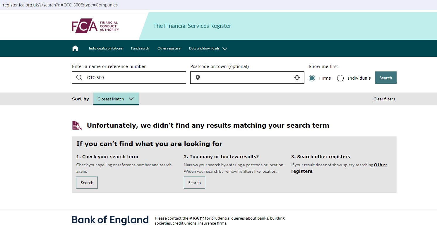This screenshot has width=437, height=231.
Task: Click the teal Search button
Action: (385, 78)
